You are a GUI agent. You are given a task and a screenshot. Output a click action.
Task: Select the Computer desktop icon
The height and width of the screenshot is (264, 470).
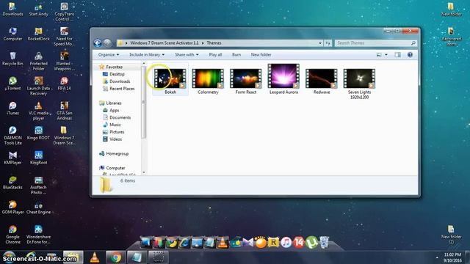(12, 34)
